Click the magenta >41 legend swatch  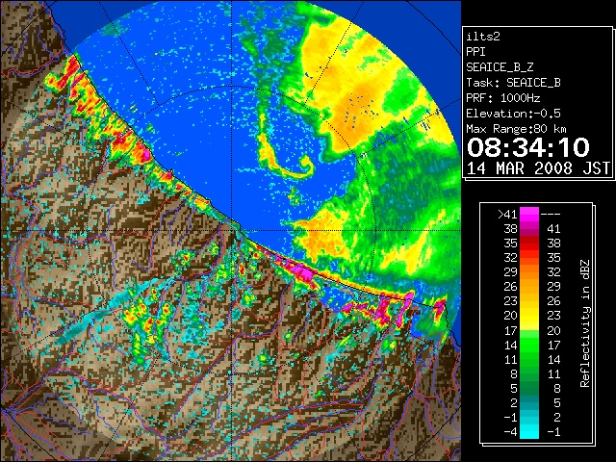point(529,214)
